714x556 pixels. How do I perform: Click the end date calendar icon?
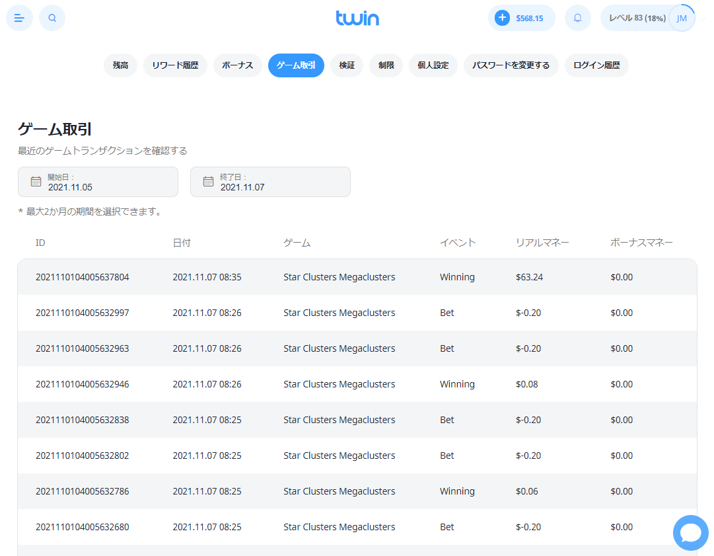point(208,181)
